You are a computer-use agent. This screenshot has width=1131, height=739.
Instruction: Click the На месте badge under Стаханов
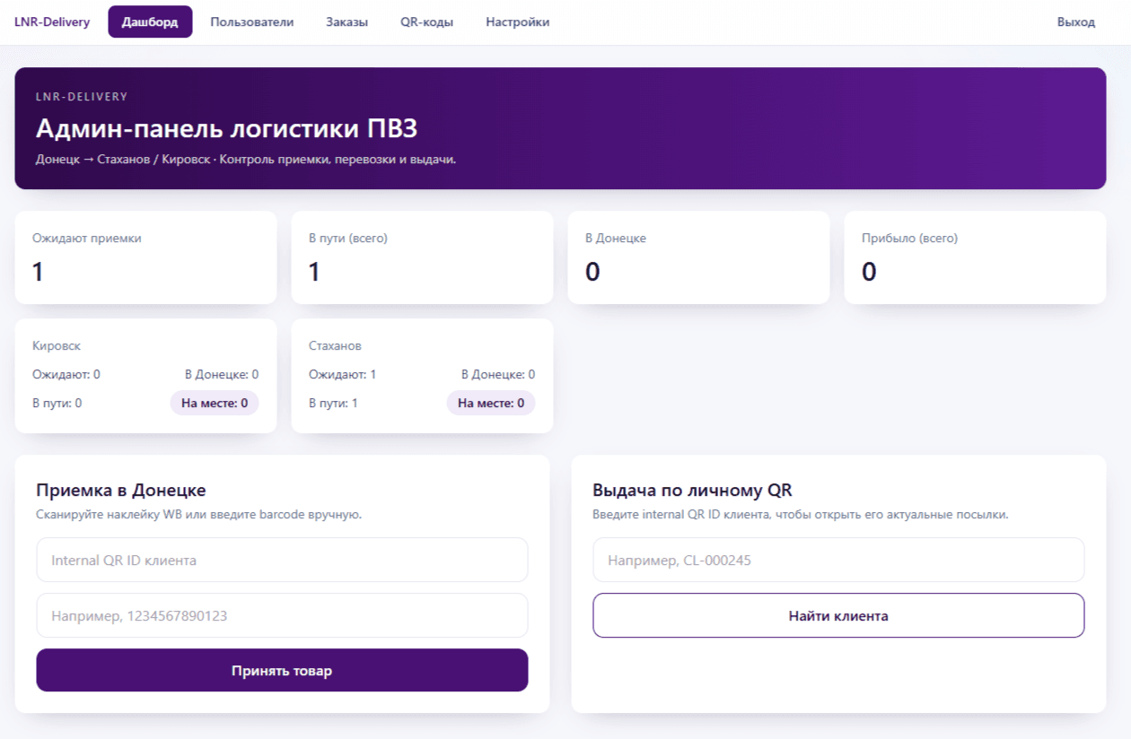pos(491,403)
